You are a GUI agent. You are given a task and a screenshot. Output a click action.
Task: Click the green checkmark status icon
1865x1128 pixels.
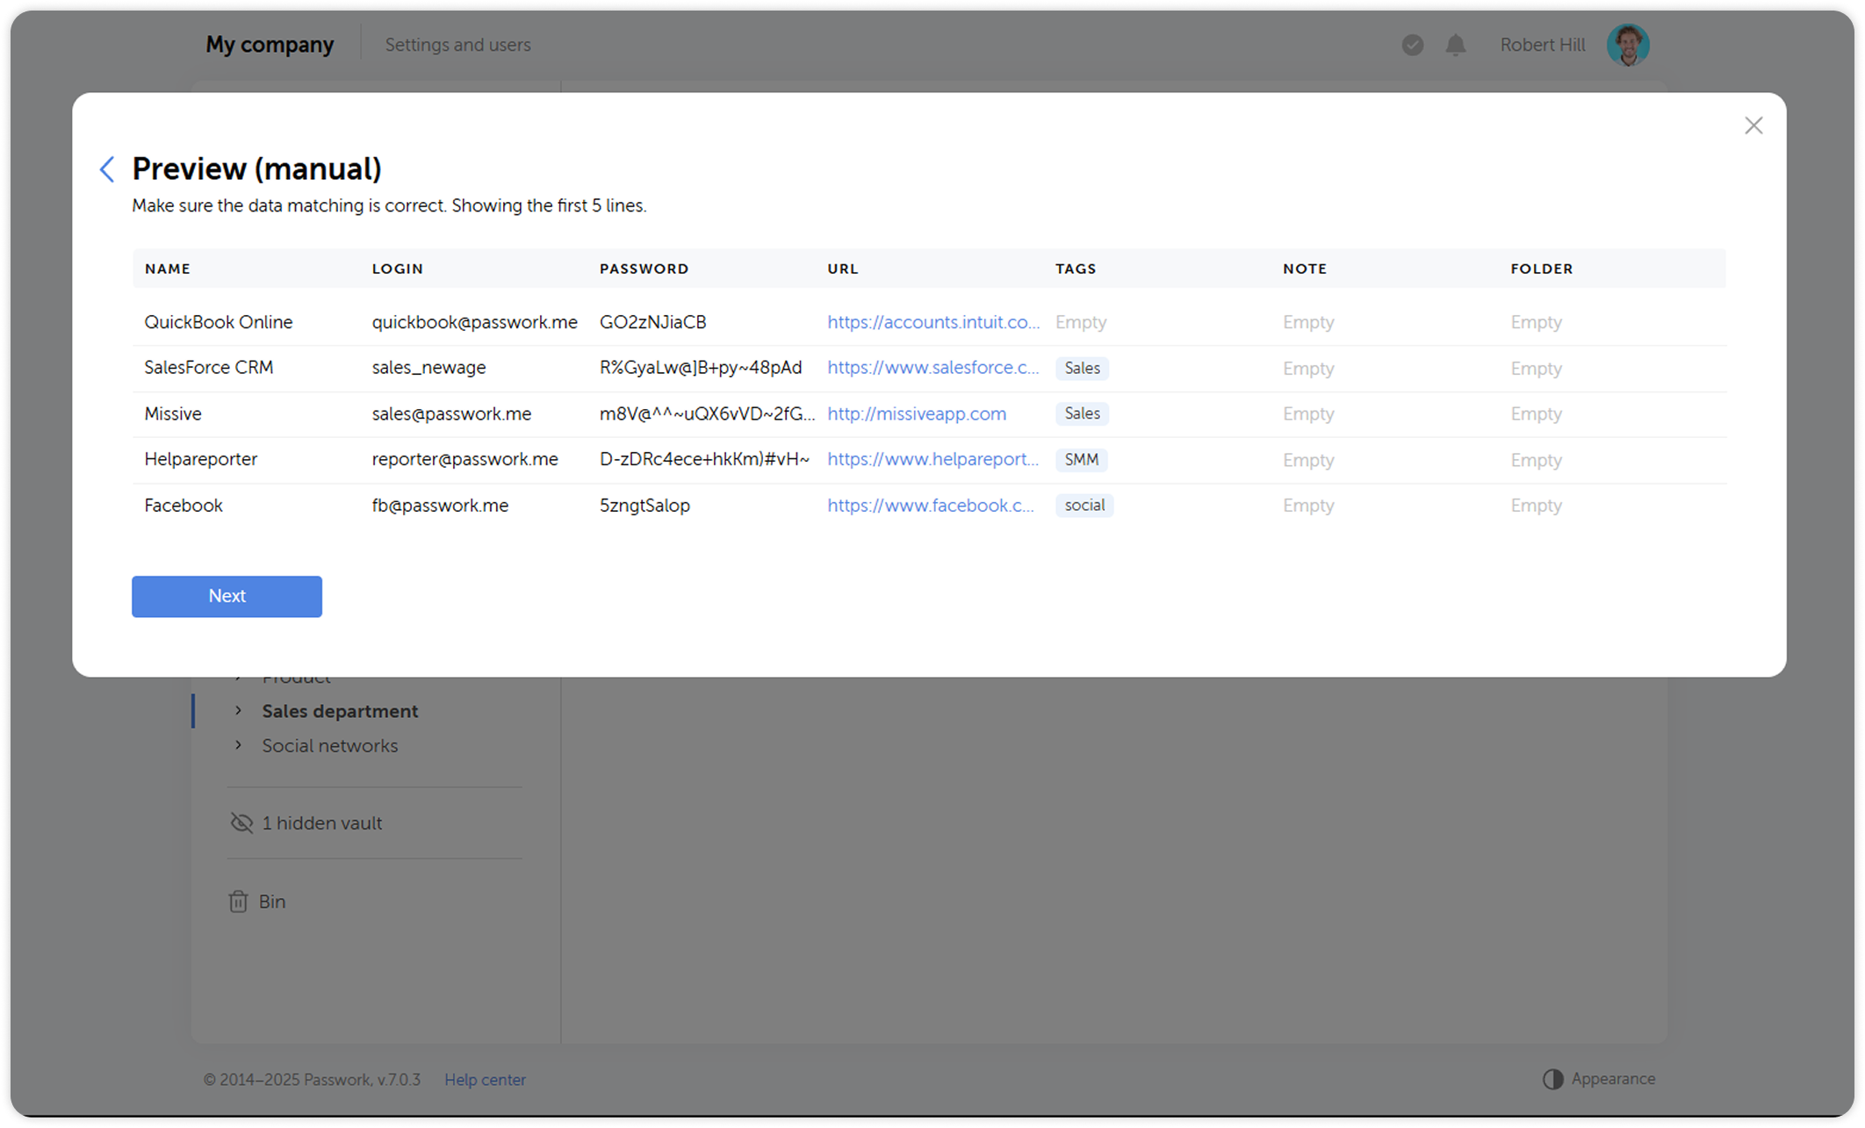pyautogui.click(x=1412, y=45)
